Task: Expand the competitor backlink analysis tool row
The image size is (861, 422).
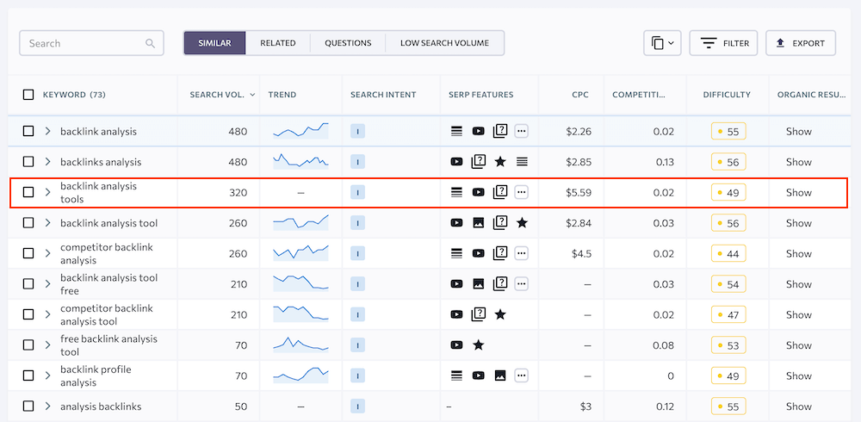Action: 48,315
